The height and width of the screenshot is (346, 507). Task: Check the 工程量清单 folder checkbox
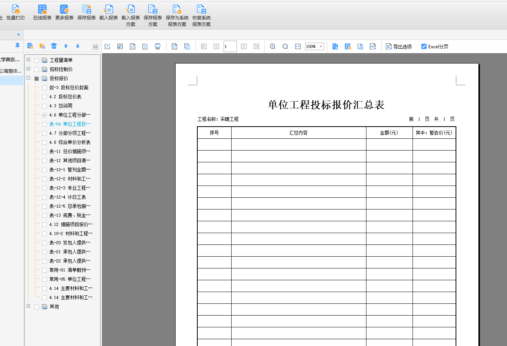(x=37, y=60)
